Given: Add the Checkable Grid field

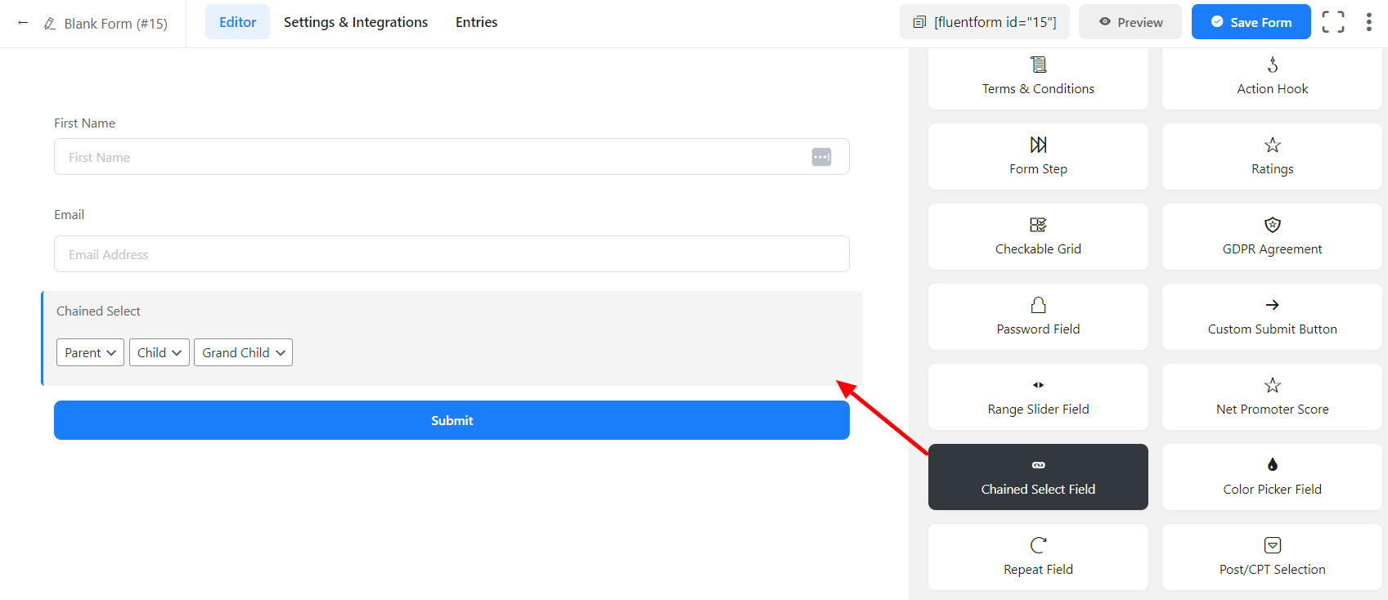Looking at the screenshot, I should [1038, 236].
